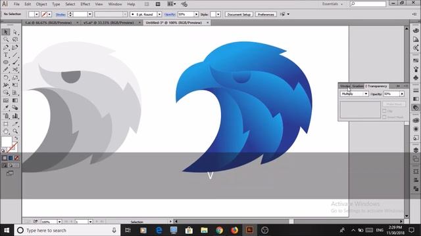The width and height of the screenshot is (421, 236).
Task: Click the Default Fill and Stroke icon
Action: (x=3, y=150)
